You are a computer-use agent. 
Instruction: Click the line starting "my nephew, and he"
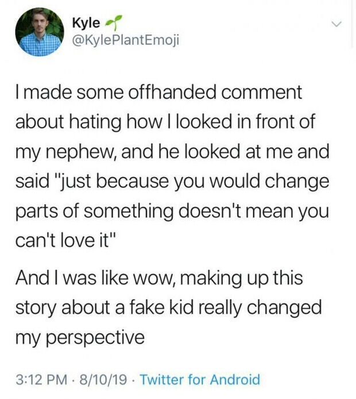click(x=172, y=153)
